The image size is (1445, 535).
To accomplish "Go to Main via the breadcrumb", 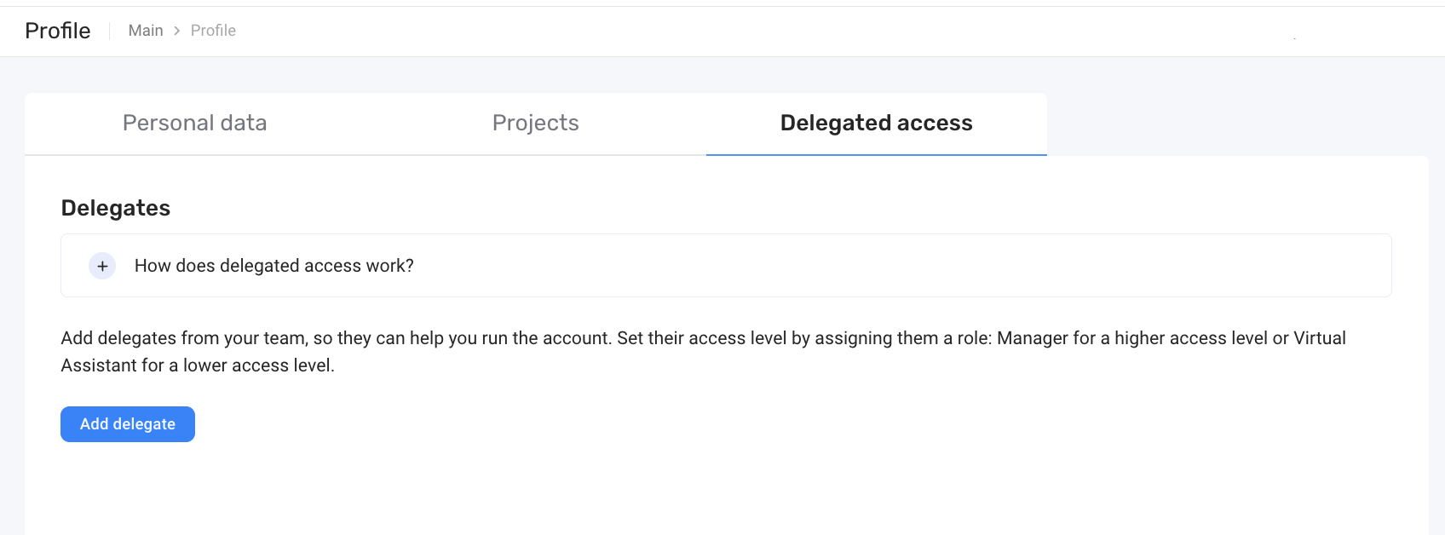I will point(146,31).
